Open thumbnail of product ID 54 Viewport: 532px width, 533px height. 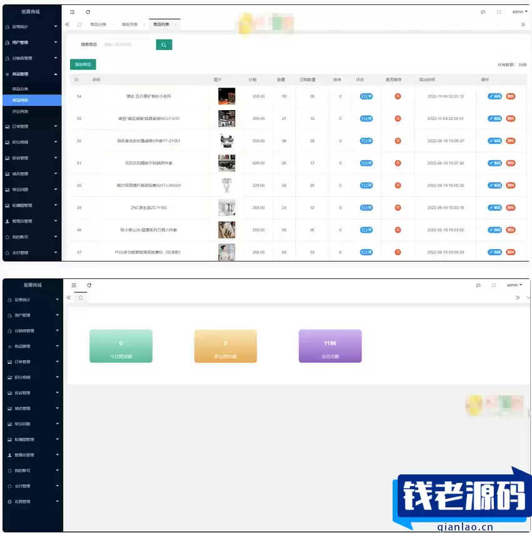(226, 96)
